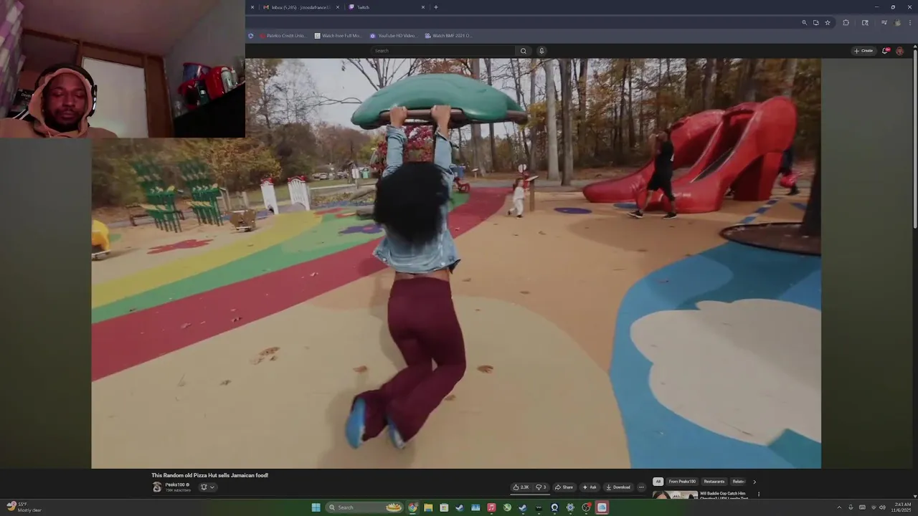Image resolution: width=918 pixels, height=516 pixels.
Task: Click the playing video to pause
Action: tap(456, 263)
